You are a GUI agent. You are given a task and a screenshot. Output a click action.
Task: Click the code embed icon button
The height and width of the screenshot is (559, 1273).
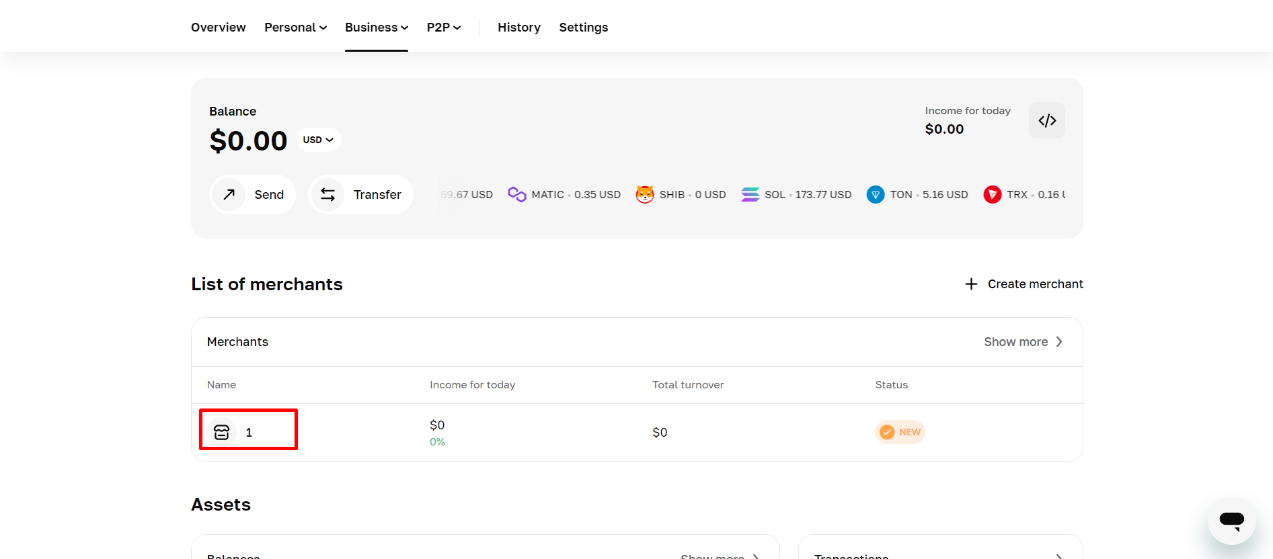tap(1046, 121)
